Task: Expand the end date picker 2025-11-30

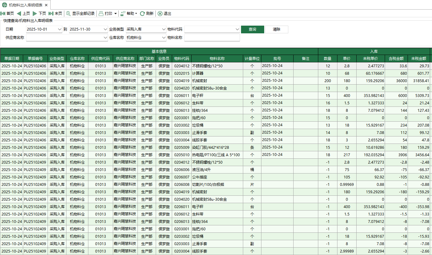Action: coord(105,29)
